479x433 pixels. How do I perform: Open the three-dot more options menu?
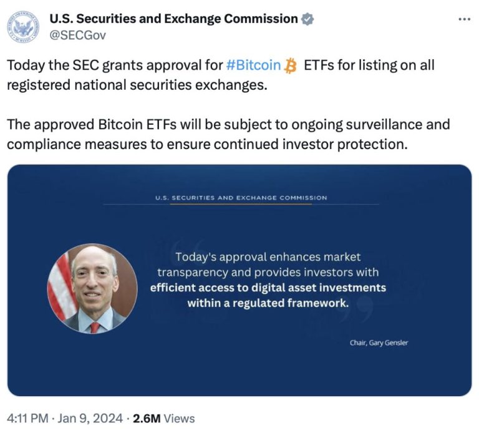[464, 19]
